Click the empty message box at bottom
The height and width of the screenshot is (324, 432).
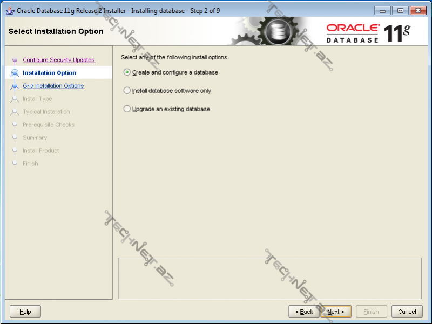[270, 278]
